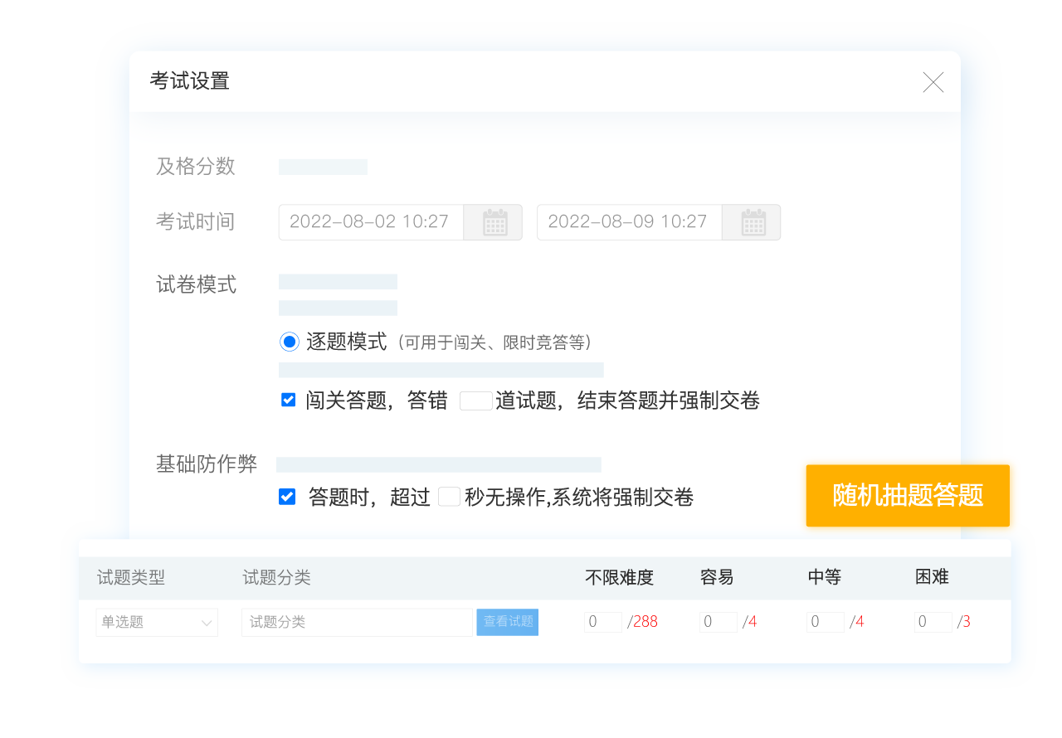Image resolution: width=1062 pixels, height=738 pixels.
Task: Open calendar picker for start time 2022-08-02
Action: pos(494,222)
